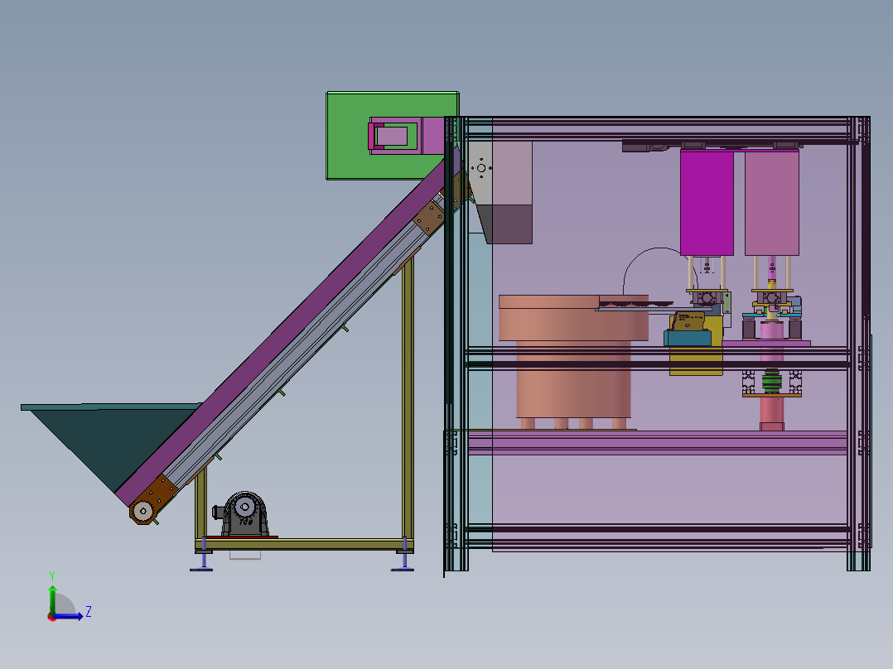The image size is (893, 669).
Task: Click the gray discharge chute box
Action: click(x=501, y=192)
